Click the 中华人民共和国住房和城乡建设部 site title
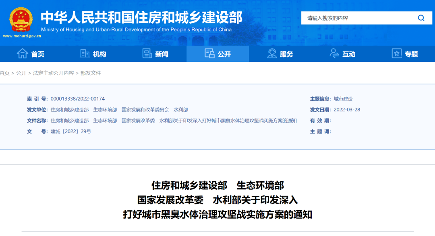This screenshot has width=435, height=236. pyautogui.click(x=141, y=17)
